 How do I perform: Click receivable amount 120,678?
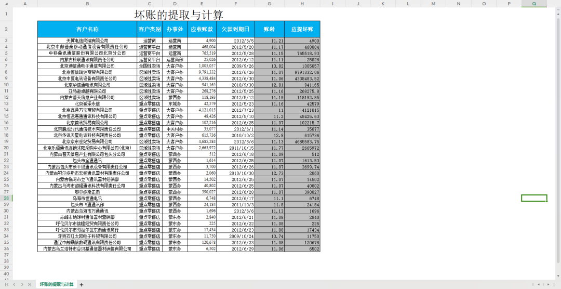202,242
